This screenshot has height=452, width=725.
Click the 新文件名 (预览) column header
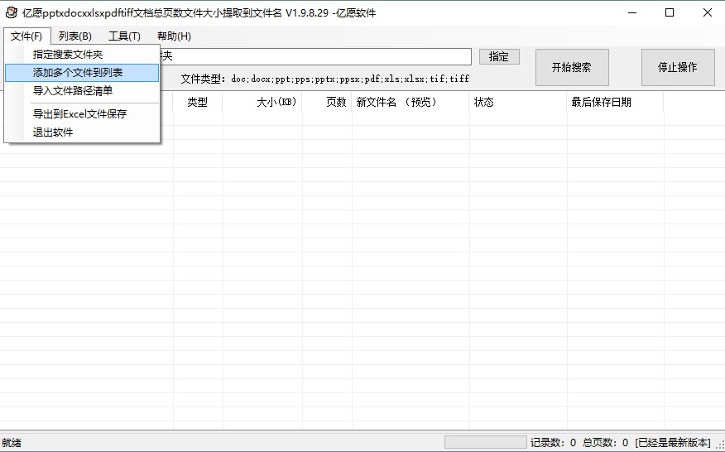click(411, 103)
